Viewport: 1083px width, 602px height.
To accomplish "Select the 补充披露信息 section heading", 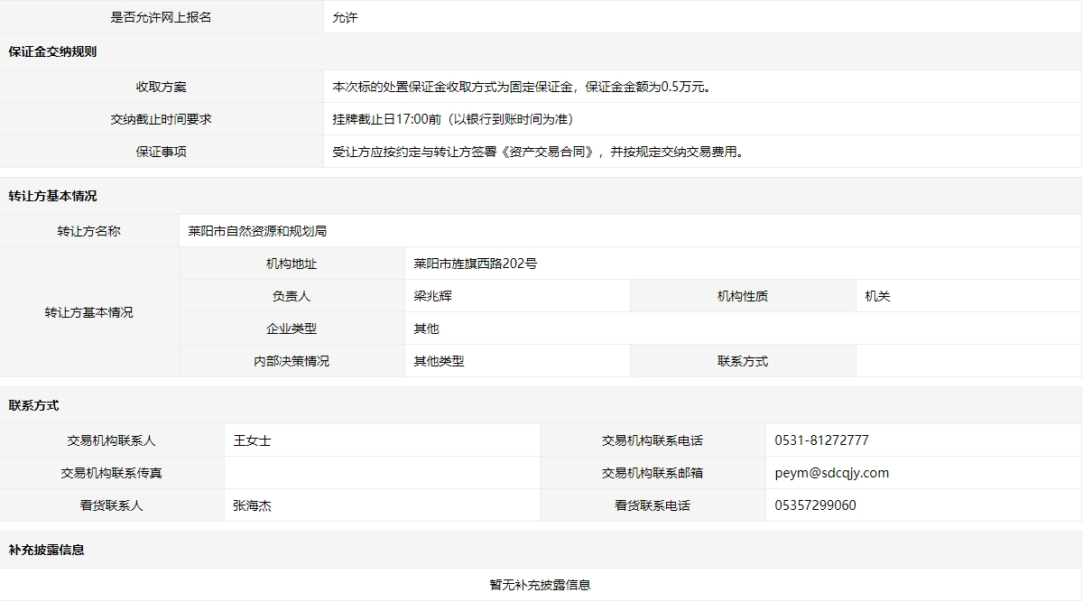I will click(46, 550).
